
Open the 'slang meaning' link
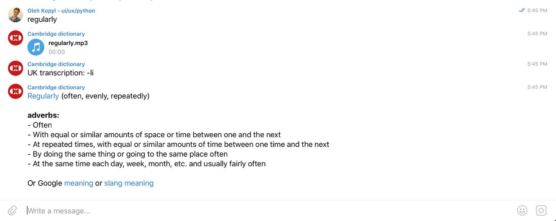(x=129, y=183)
